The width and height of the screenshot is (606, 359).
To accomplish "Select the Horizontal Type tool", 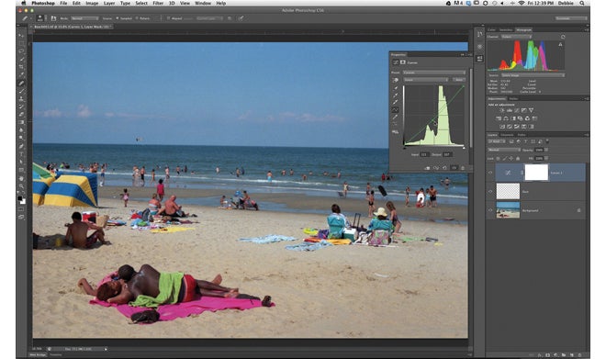I will point(21,154).
